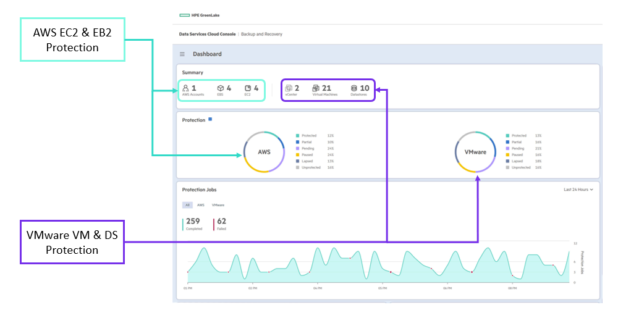Click the Pending 24% entry in the AWS legend

coord(315,148)
